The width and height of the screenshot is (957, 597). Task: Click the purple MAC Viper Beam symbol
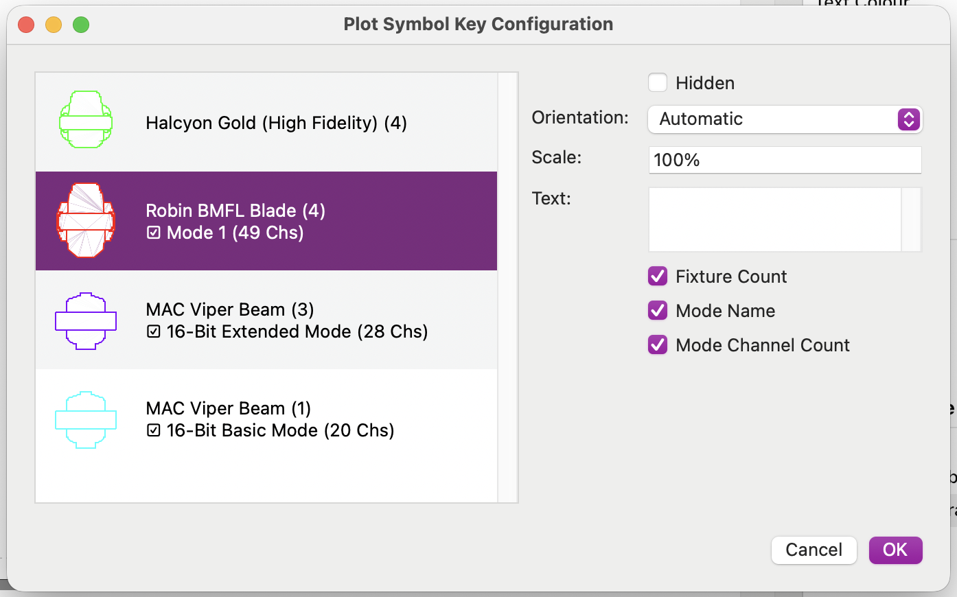[x=85, y=320]
